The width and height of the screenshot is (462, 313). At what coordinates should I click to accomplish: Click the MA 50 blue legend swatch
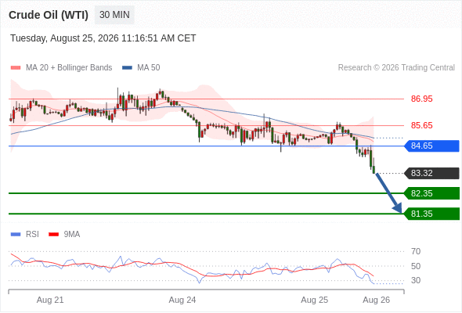pyautogui.click(x=128, y=68)
